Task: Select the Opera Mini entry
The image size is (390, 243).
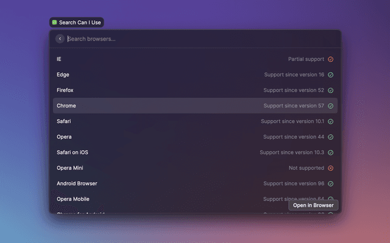Action: coord(183,168)
